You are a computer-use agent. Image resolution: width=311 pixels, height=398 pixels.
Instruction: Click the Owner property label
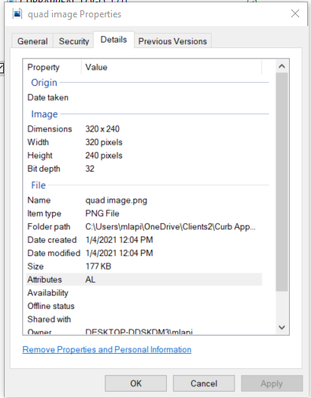point(39,332)
